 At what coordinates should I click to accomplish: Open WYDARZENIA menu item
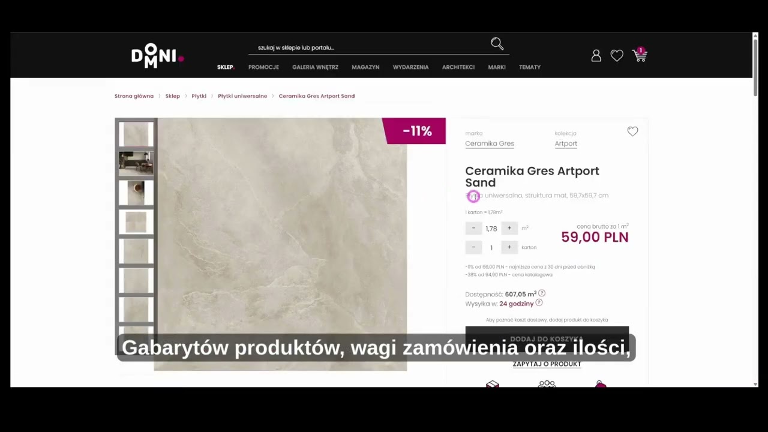click(x=410, y=67)
